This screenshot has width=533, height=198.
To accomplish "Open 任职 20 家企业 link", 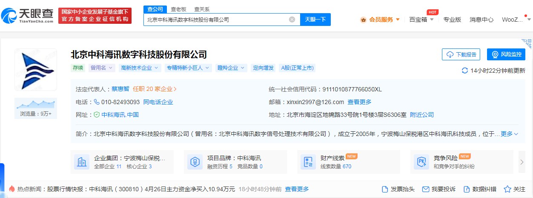I will pos(155,89).
